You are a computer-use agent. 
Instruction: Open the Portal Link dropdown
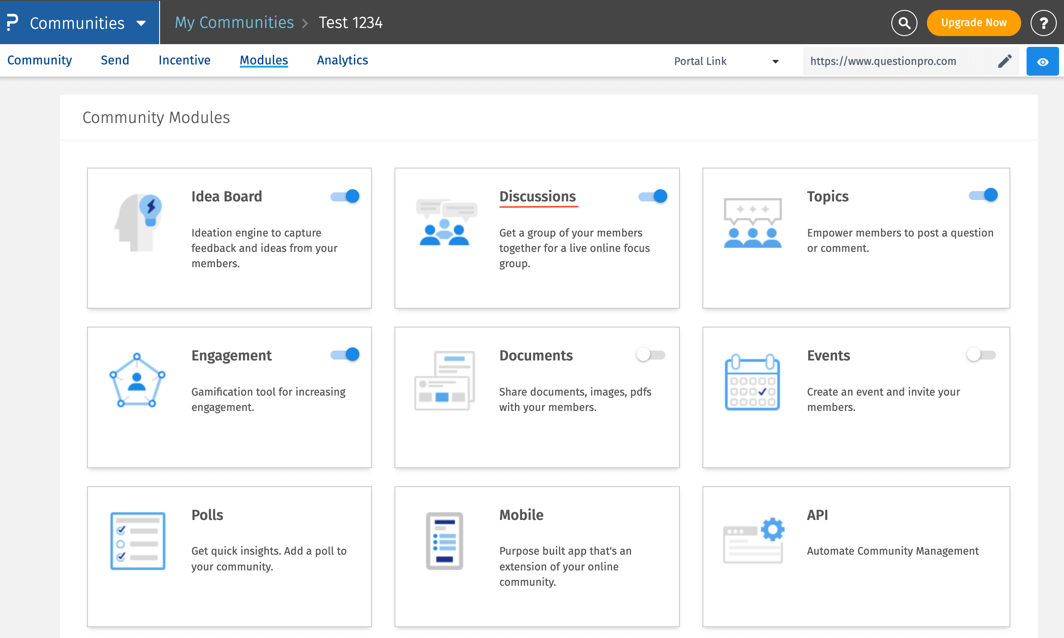726,61
